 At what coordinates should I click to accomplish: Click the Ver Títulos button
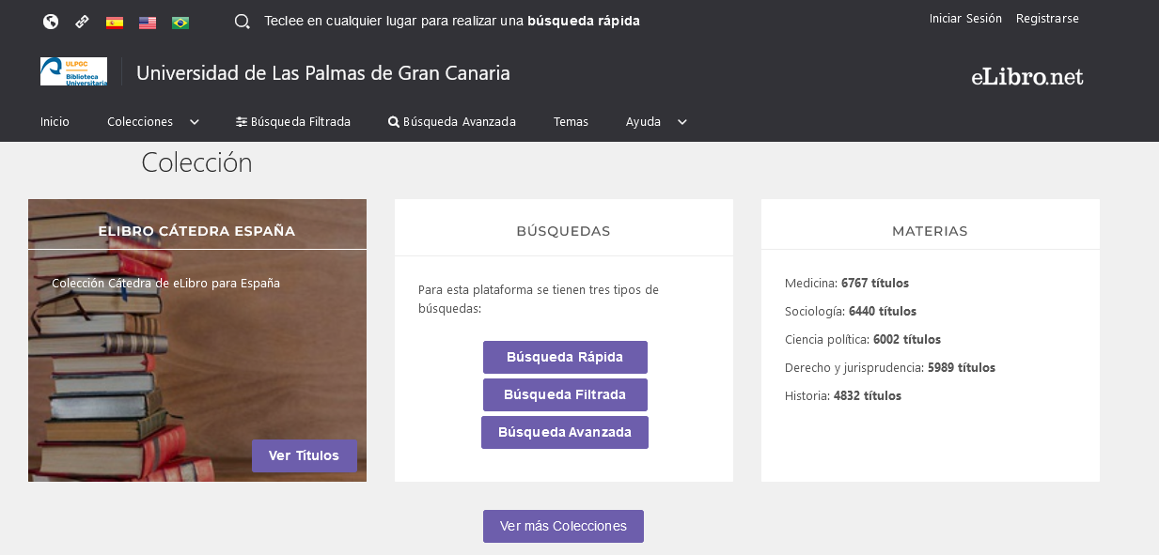coord(305,455)
